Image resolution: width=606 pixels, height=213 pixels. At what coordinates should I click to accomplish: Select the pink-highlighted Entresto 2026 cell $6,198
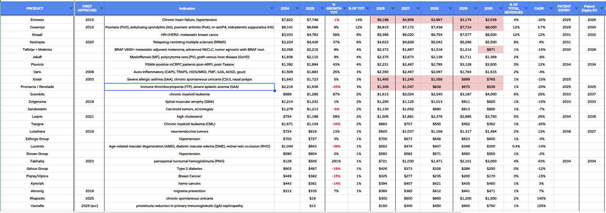pyautogui.click(x=382, y=20)
